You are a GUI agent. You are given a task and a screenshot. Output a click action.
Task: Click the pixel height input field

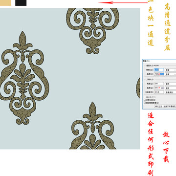[x=159, y=74]
